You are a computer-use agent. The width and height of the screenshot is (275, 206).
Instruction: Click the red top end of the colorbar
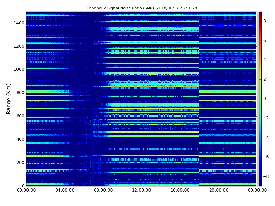coord(260,16)
